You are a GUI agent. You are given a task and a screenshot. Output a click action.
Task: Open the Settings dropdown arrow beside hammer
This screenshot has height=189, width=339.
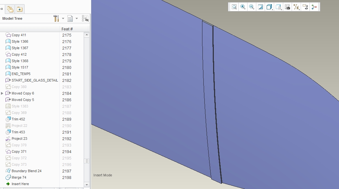pyautogui.click(x=63, y=18)
